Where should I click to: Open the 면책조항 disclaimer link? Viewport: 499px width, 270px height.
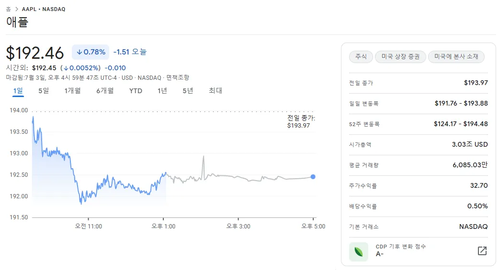point(178,77)
